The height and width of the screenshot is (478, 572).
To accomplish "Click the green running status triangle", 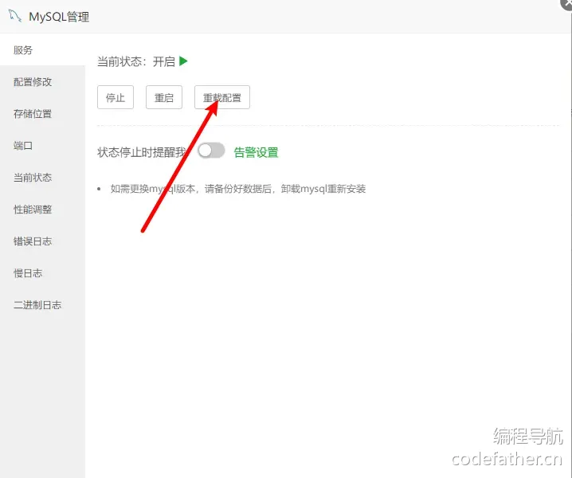I will point(184,61).
